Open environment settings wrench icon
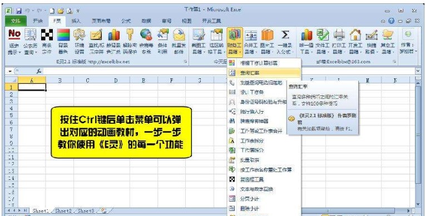The height and width of the screenshot is (216, 425). [x=79, y=34]
